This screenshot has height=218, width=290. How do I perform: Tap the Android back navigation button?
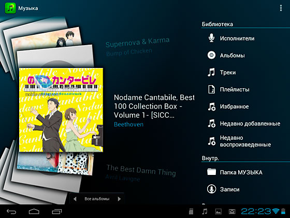point(11,211)
